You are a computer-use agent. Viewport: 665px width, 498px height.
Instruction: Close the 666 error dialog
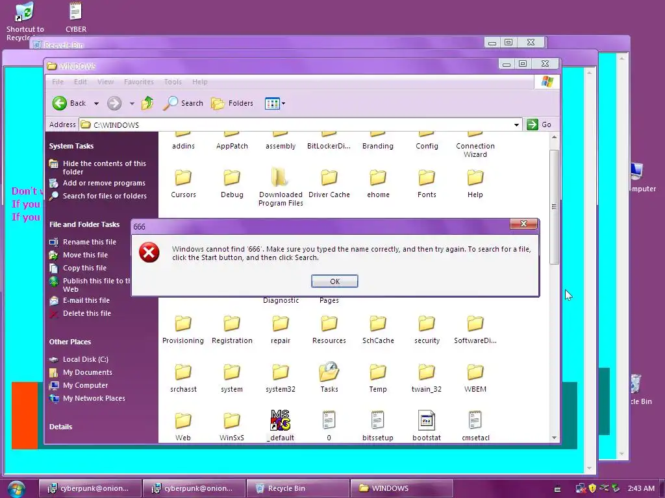(523, 224)
